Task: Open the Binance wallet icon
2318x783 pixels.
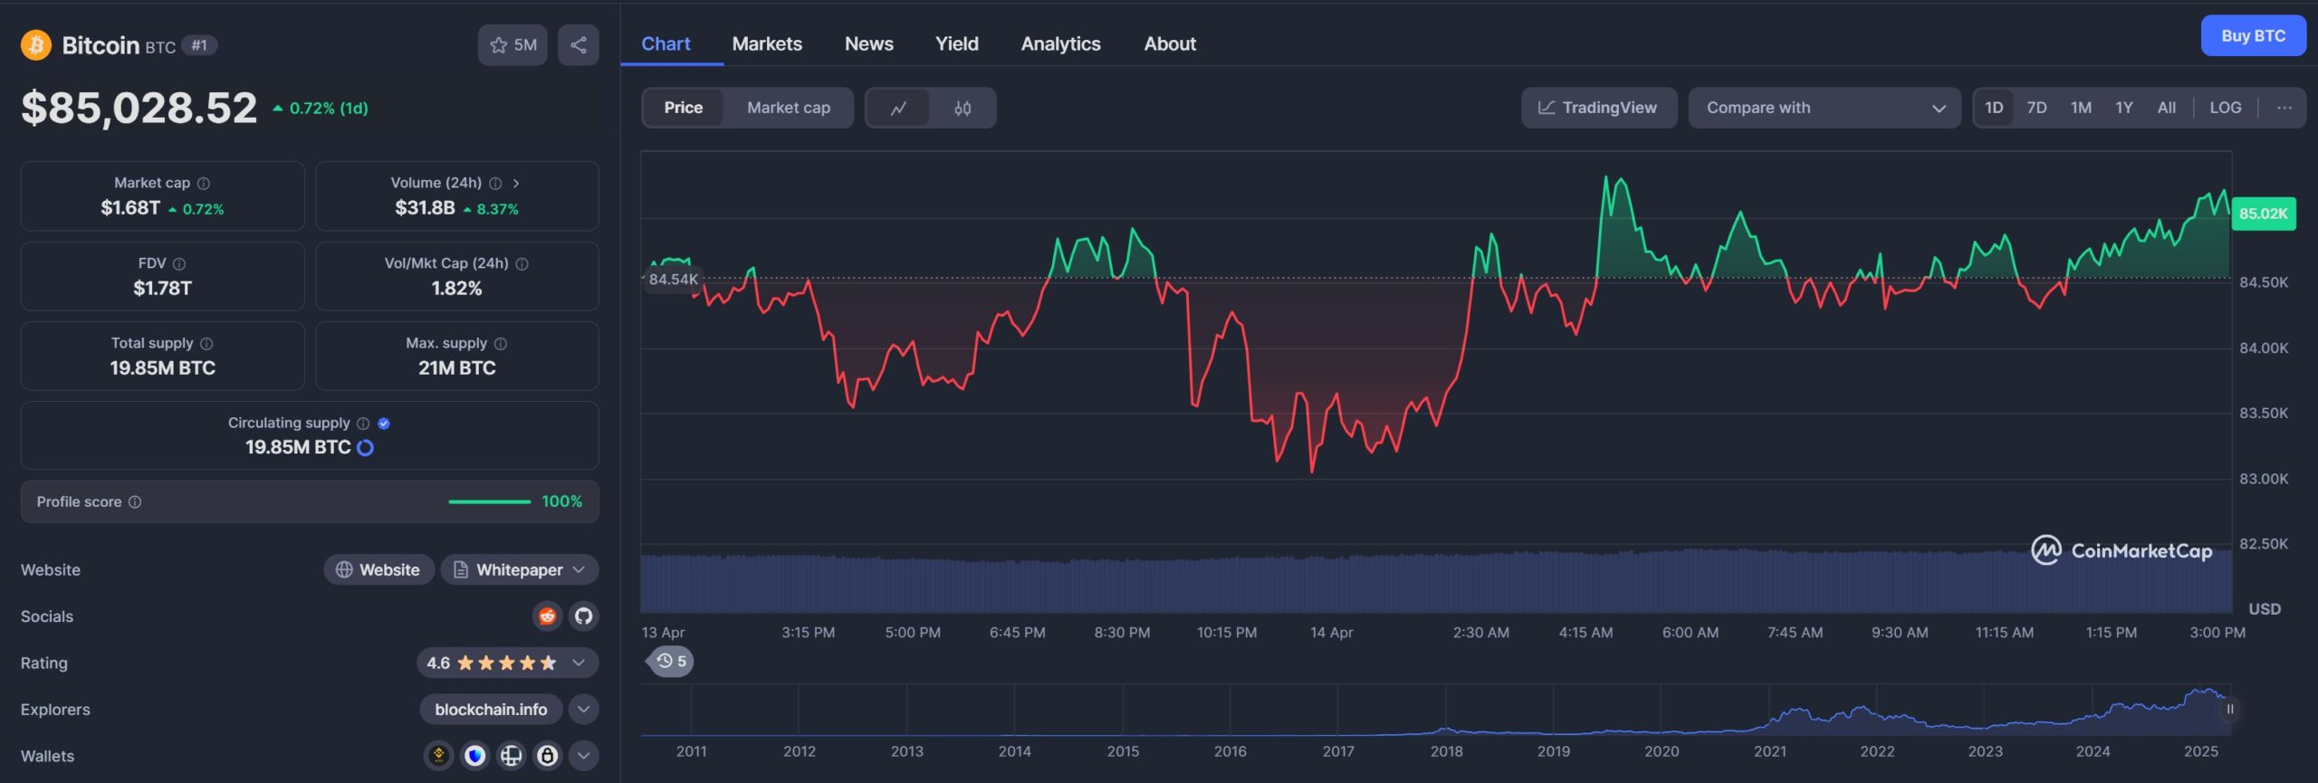Action: (439, 755)
